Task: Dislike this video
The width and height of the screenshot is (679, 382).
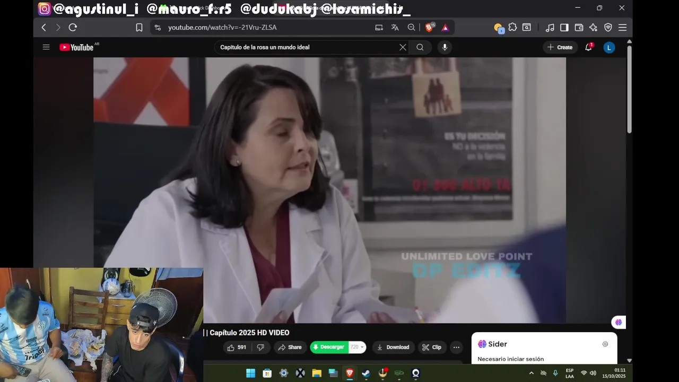Action: [260, 348]
